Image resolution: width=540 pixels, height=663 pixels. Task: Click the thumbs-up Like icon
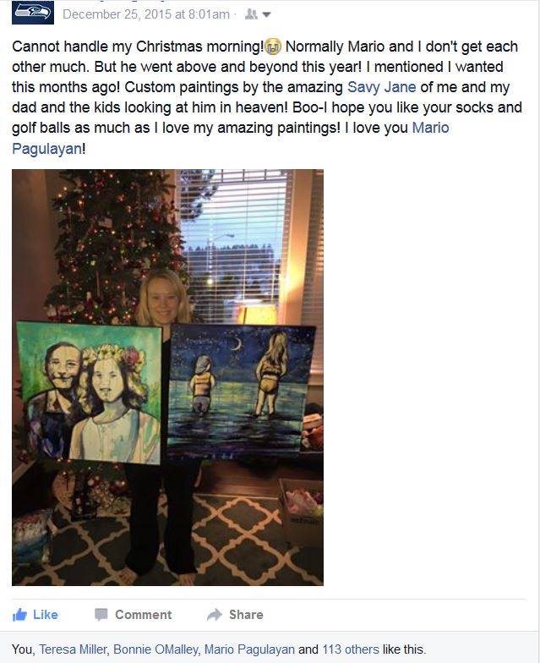(19, 614)
